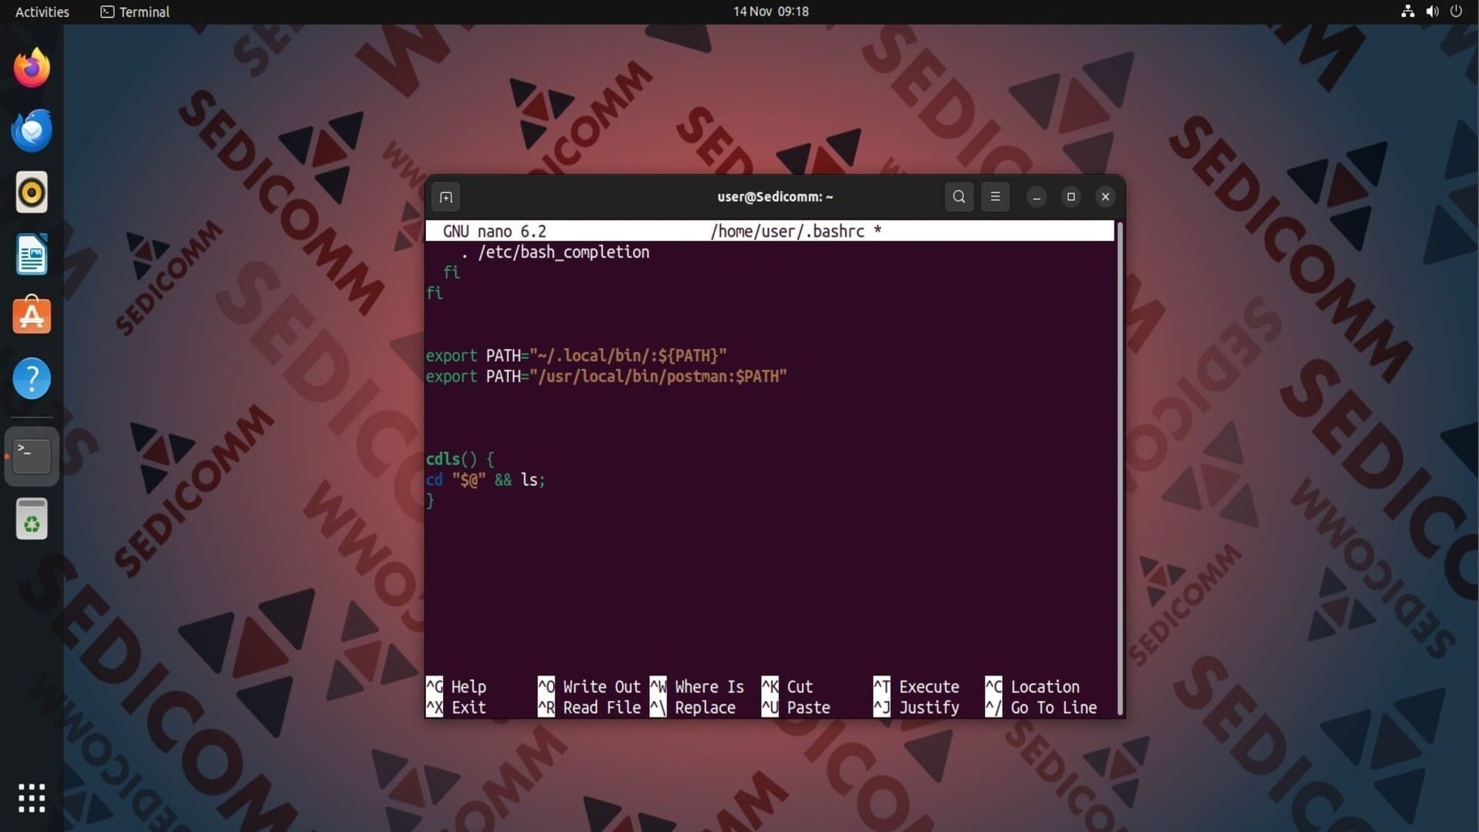Open a new terminal tab

[446, 197]
